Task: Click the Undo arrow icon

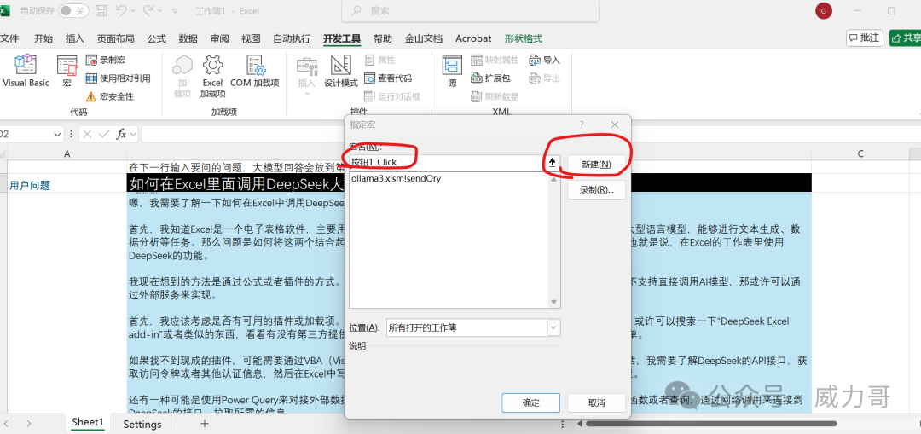Action: tap(120, 10)
